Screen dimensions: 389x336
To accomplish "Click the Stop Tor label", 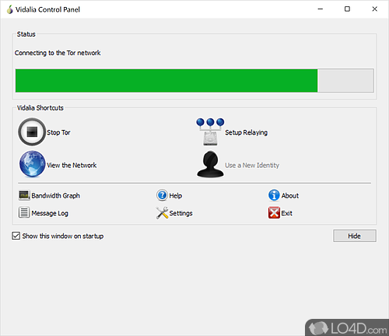I will click(x=58, y=132).
